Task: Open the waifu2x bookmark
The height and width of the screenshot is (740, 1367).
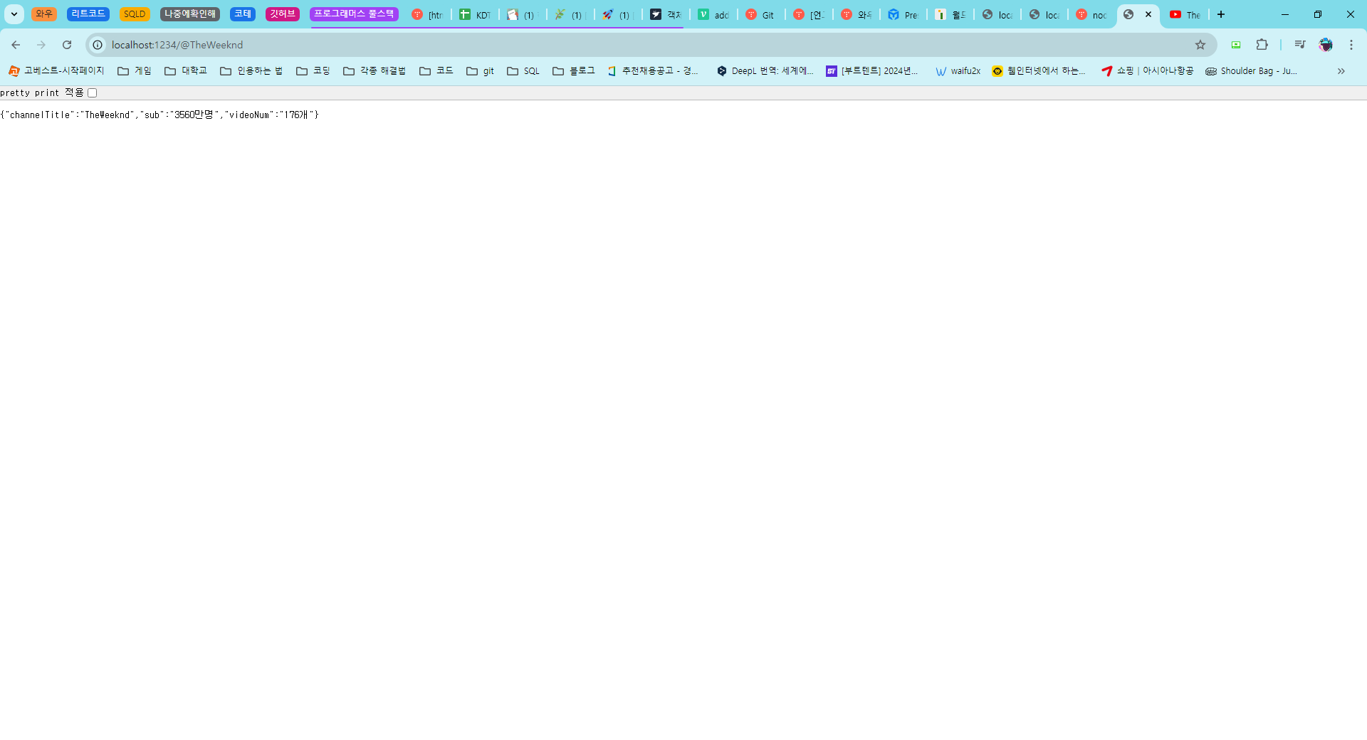Action: (958, 71)
